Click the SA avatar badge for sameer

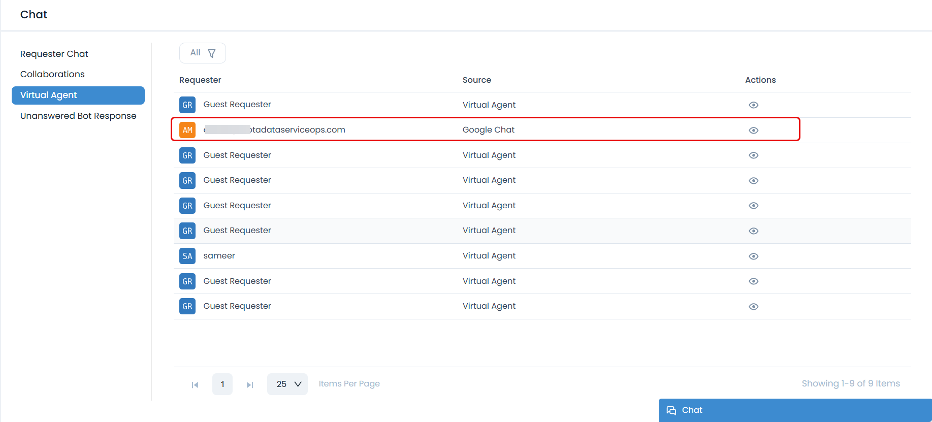187,256
